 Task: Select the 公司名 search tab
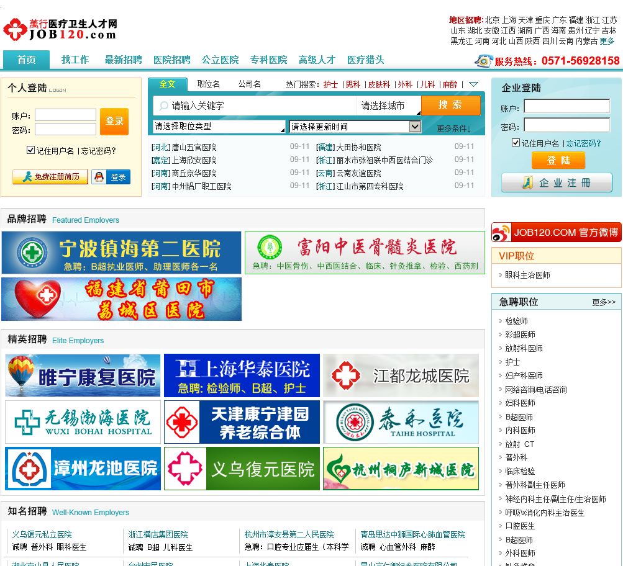pos(250,84)
